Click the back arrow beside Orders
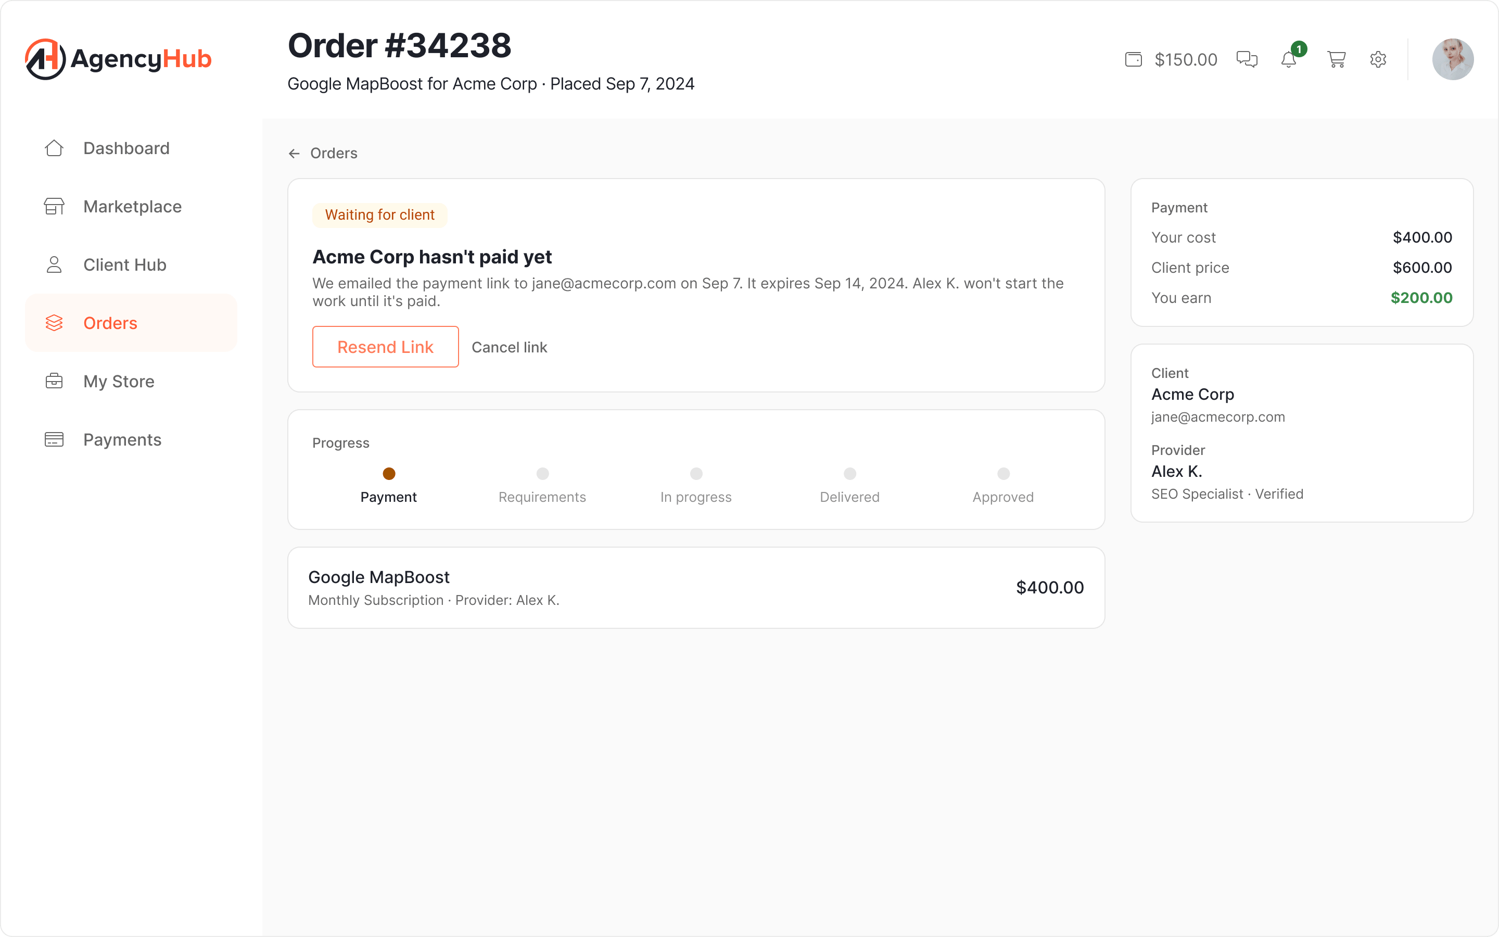Screen dimensions: 1499x937 tap(294, 153)
